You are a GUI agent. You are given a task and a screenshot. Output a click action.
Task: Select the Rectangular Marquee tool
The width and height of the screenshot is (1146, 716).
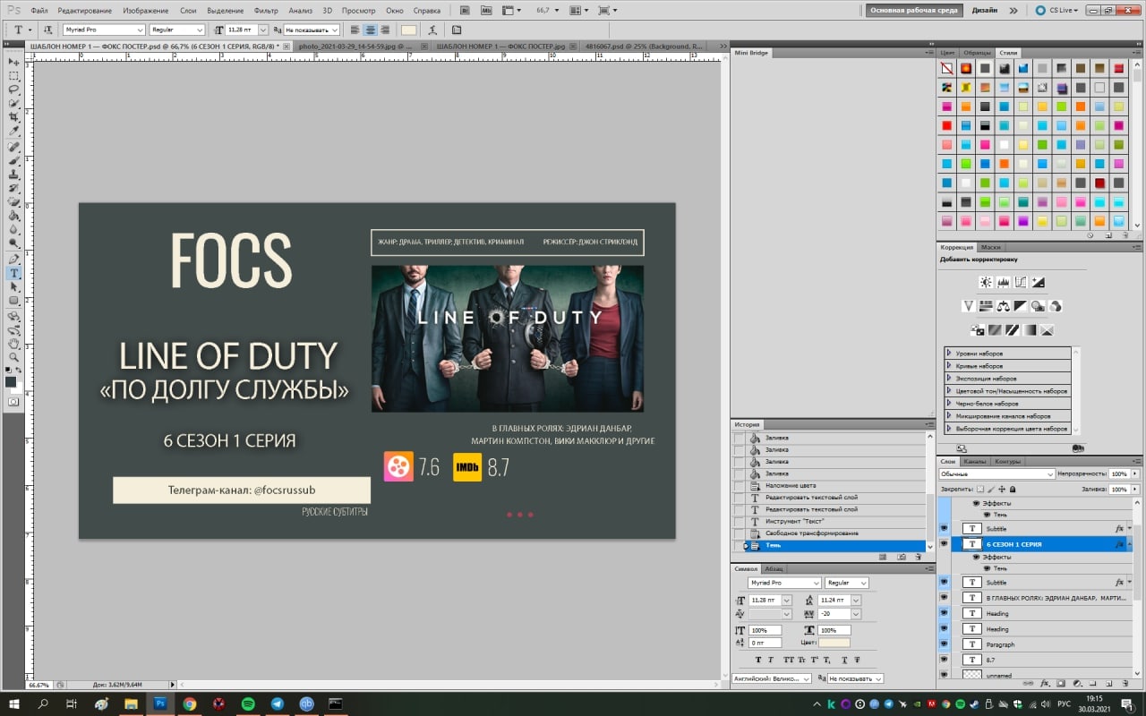tap(14, 76)
